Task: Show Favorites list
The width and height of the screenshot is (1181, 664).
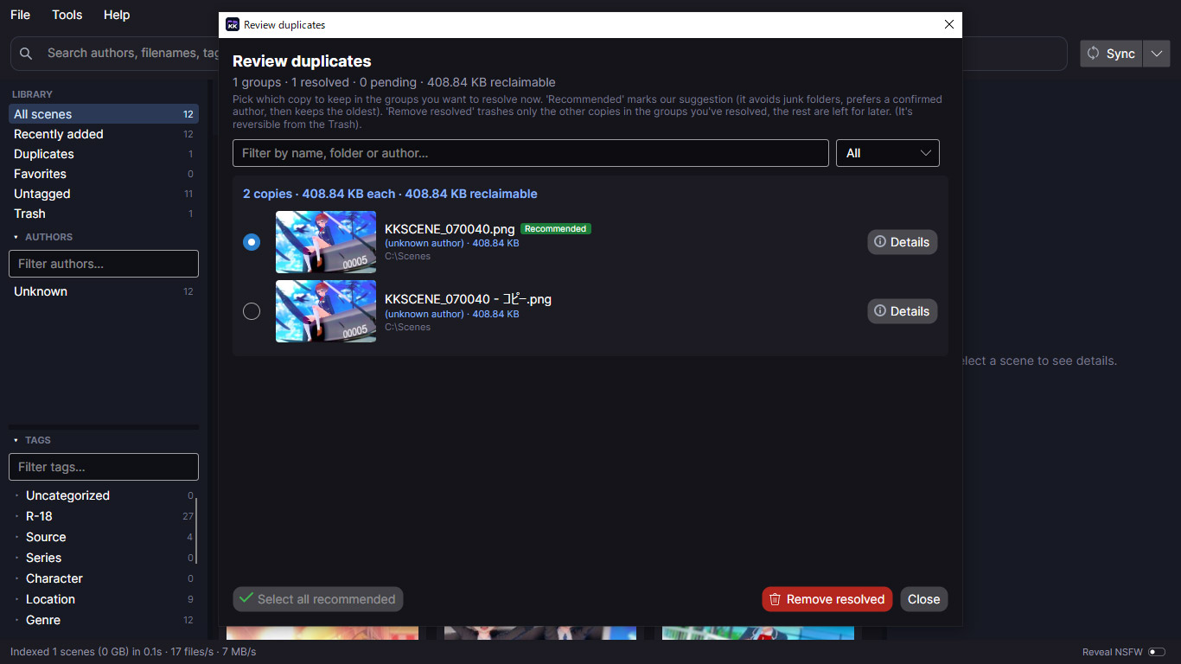Action: (104, 174)
